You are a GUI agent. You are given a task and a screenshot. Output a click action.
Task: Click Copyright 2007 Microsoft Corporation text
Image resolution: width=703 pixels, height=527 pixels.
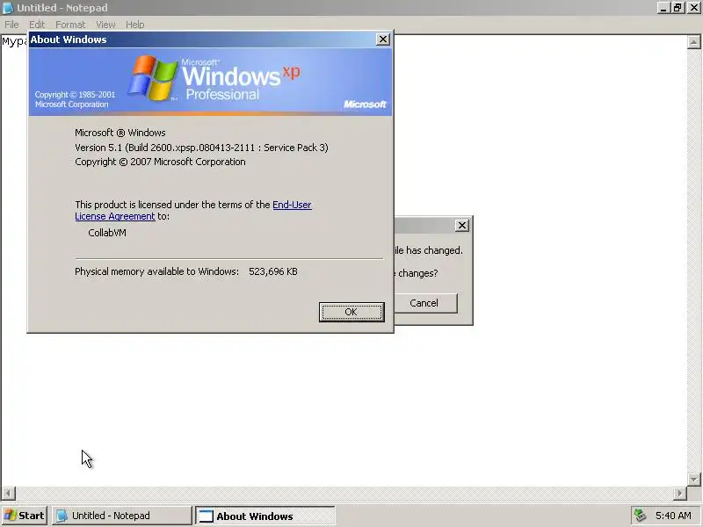point(160,162)
